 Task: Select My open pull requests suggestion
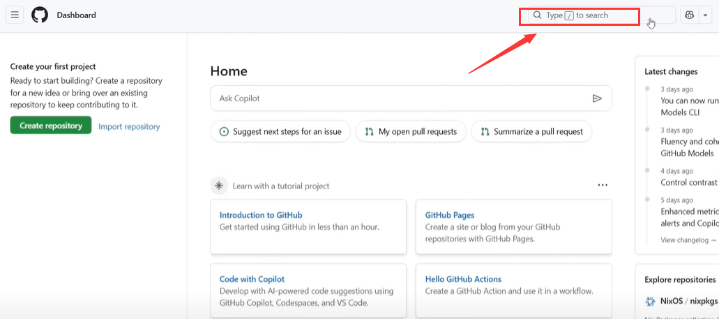coord(411,132)
